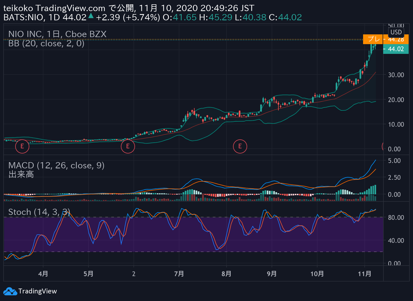
Task: Click the 40.00 stochastic axis label
Action: [396, 241]
